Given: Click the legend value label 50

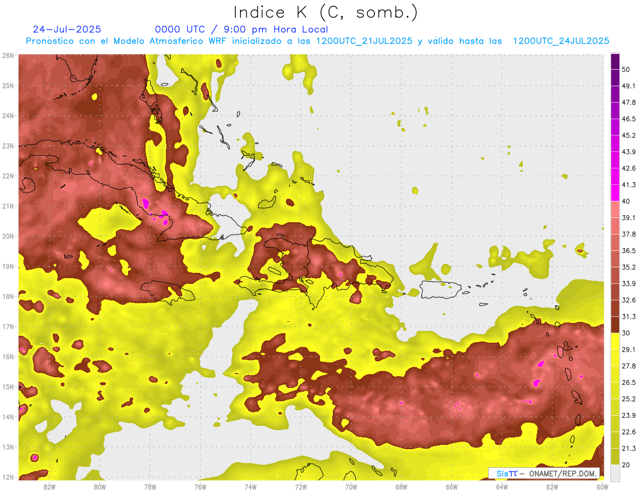Looking at the screenshot, I should pyautogui.click(x=626, y=70).
